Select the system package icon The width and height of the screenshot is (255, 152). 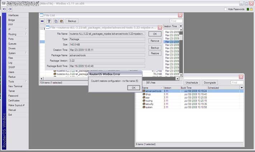(144, 107)
